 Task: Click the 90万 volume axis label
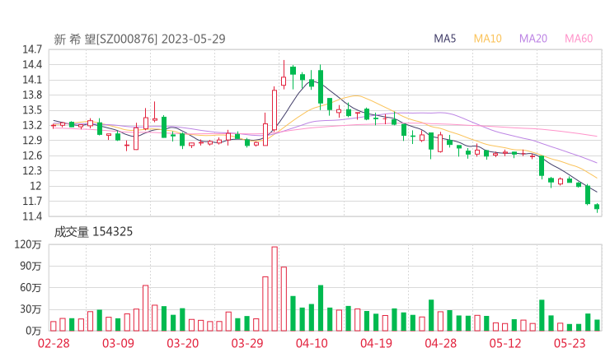30,266
